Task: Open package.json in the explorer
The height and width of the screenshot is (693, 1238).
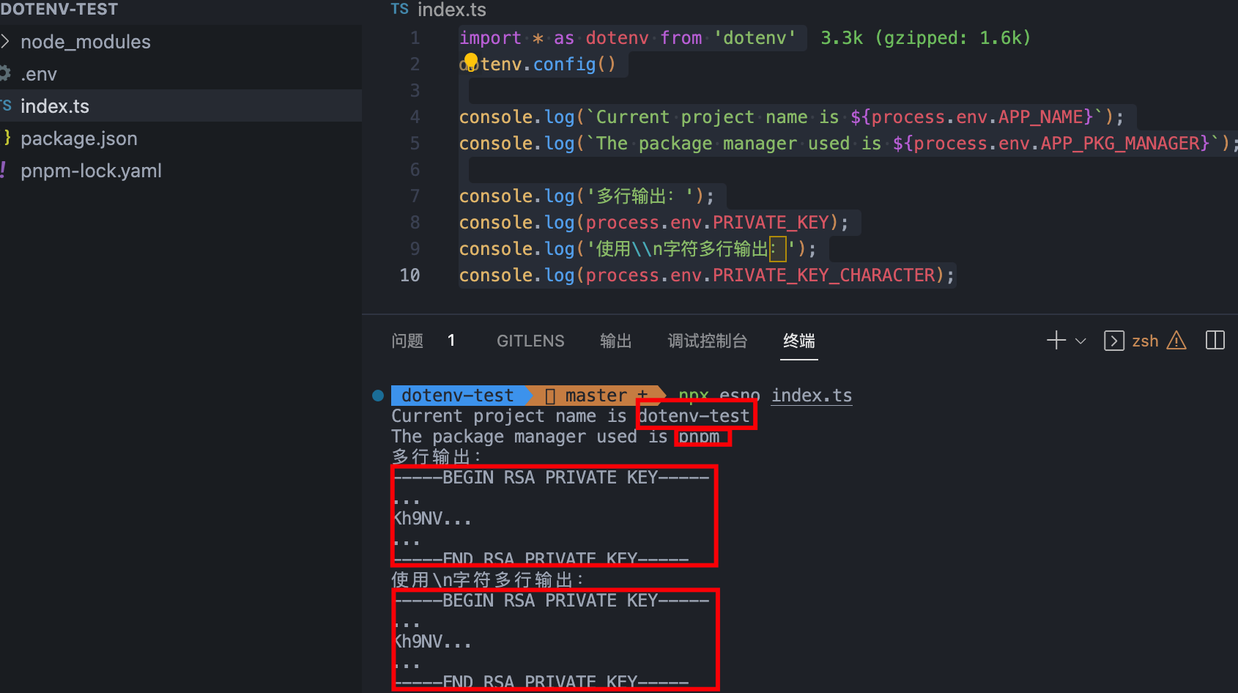Action: [79, 138]
